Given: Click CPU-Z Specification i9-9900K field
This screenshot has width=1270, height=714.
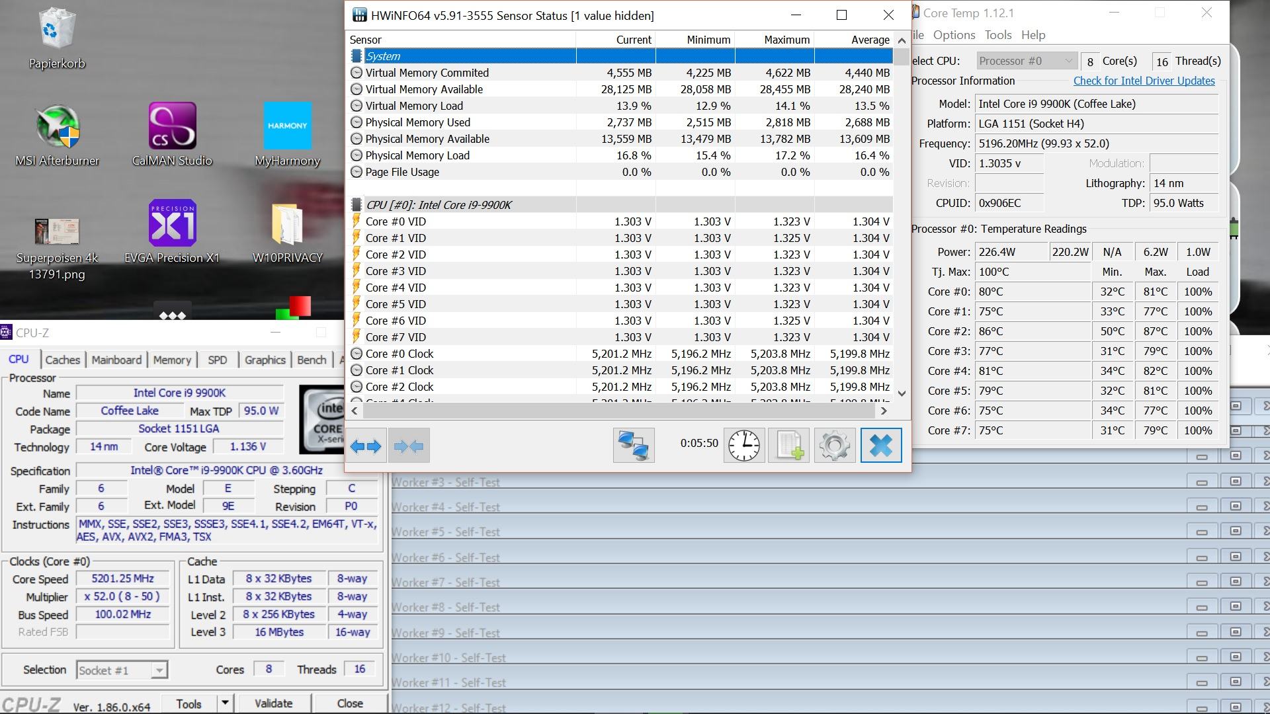Looking at the screenshot, I should (x=226, y=471).
